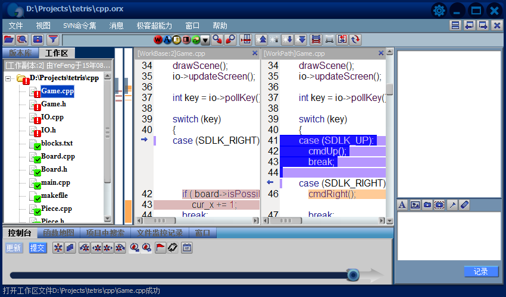Click the grey lines layout toolbar icon

pyautogui.click(x=329, y=40)
